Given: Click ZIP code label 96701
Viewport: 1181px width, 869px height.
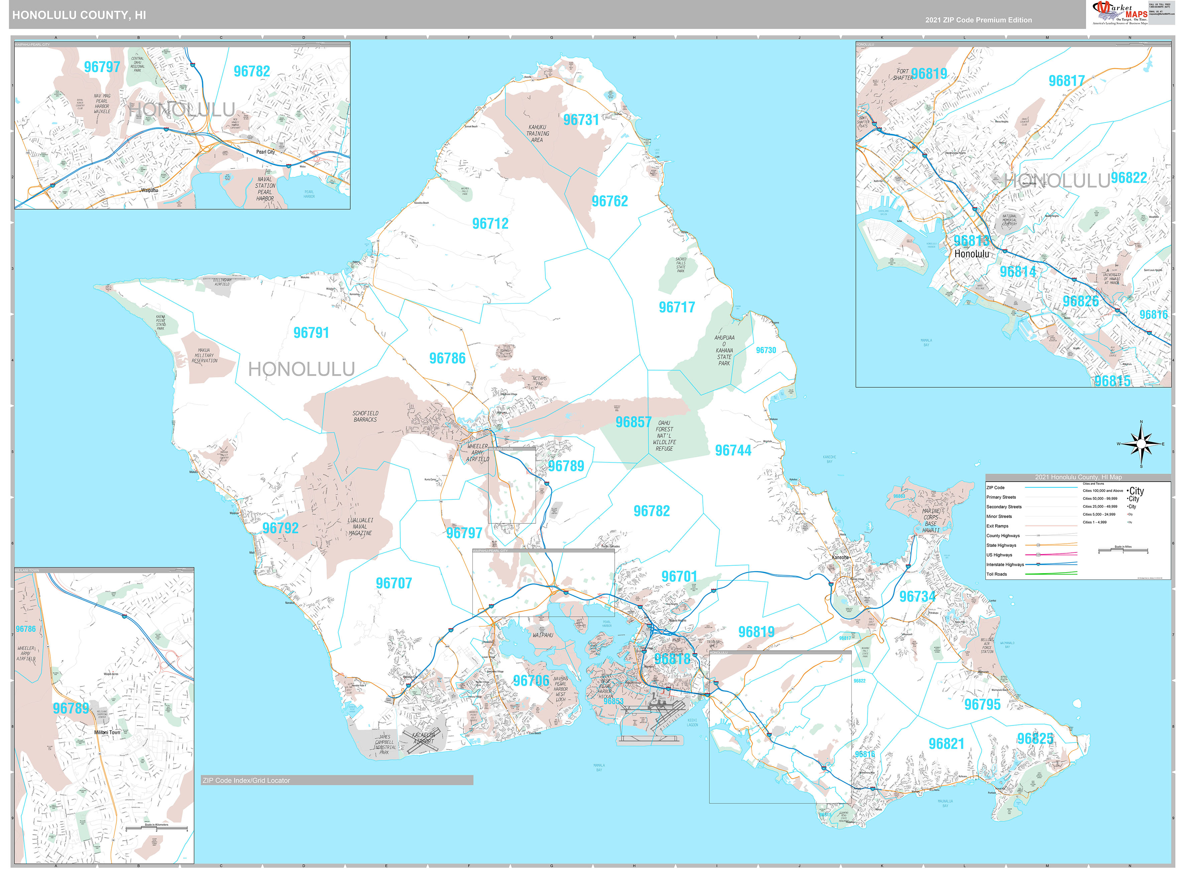Looking at the screenshot, I should (x=679, y=577).
